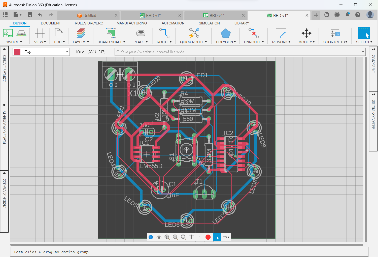Expand the Display Layers side panel
Viewport: 378px width, 257px height.
[x=4, y=49]
